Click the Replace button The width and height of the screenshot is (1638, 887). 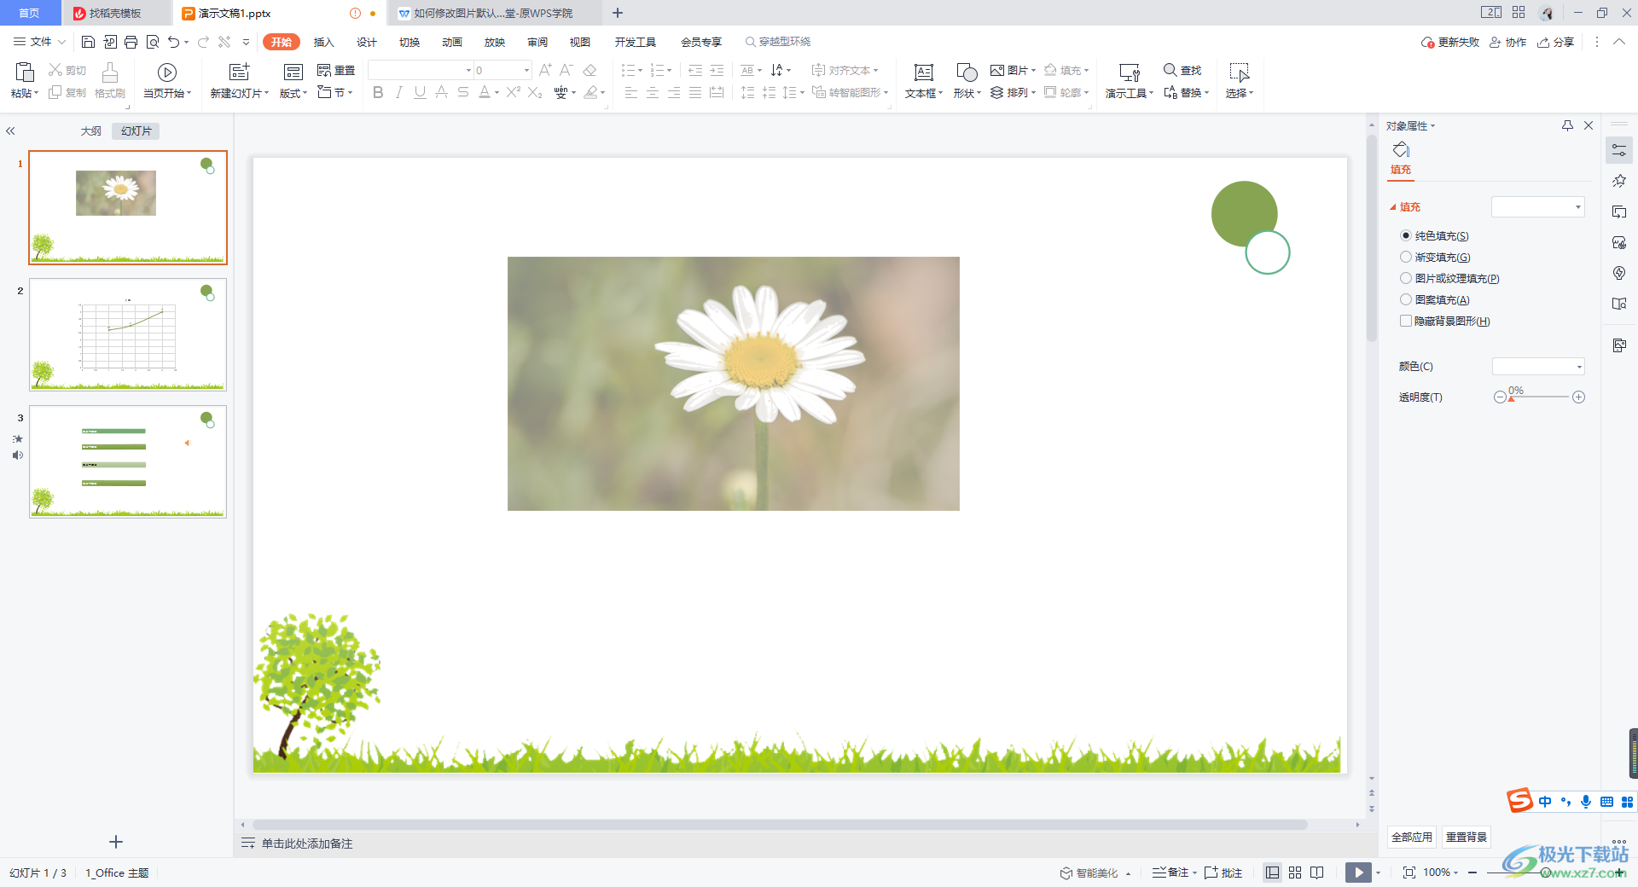[1186, 92]
